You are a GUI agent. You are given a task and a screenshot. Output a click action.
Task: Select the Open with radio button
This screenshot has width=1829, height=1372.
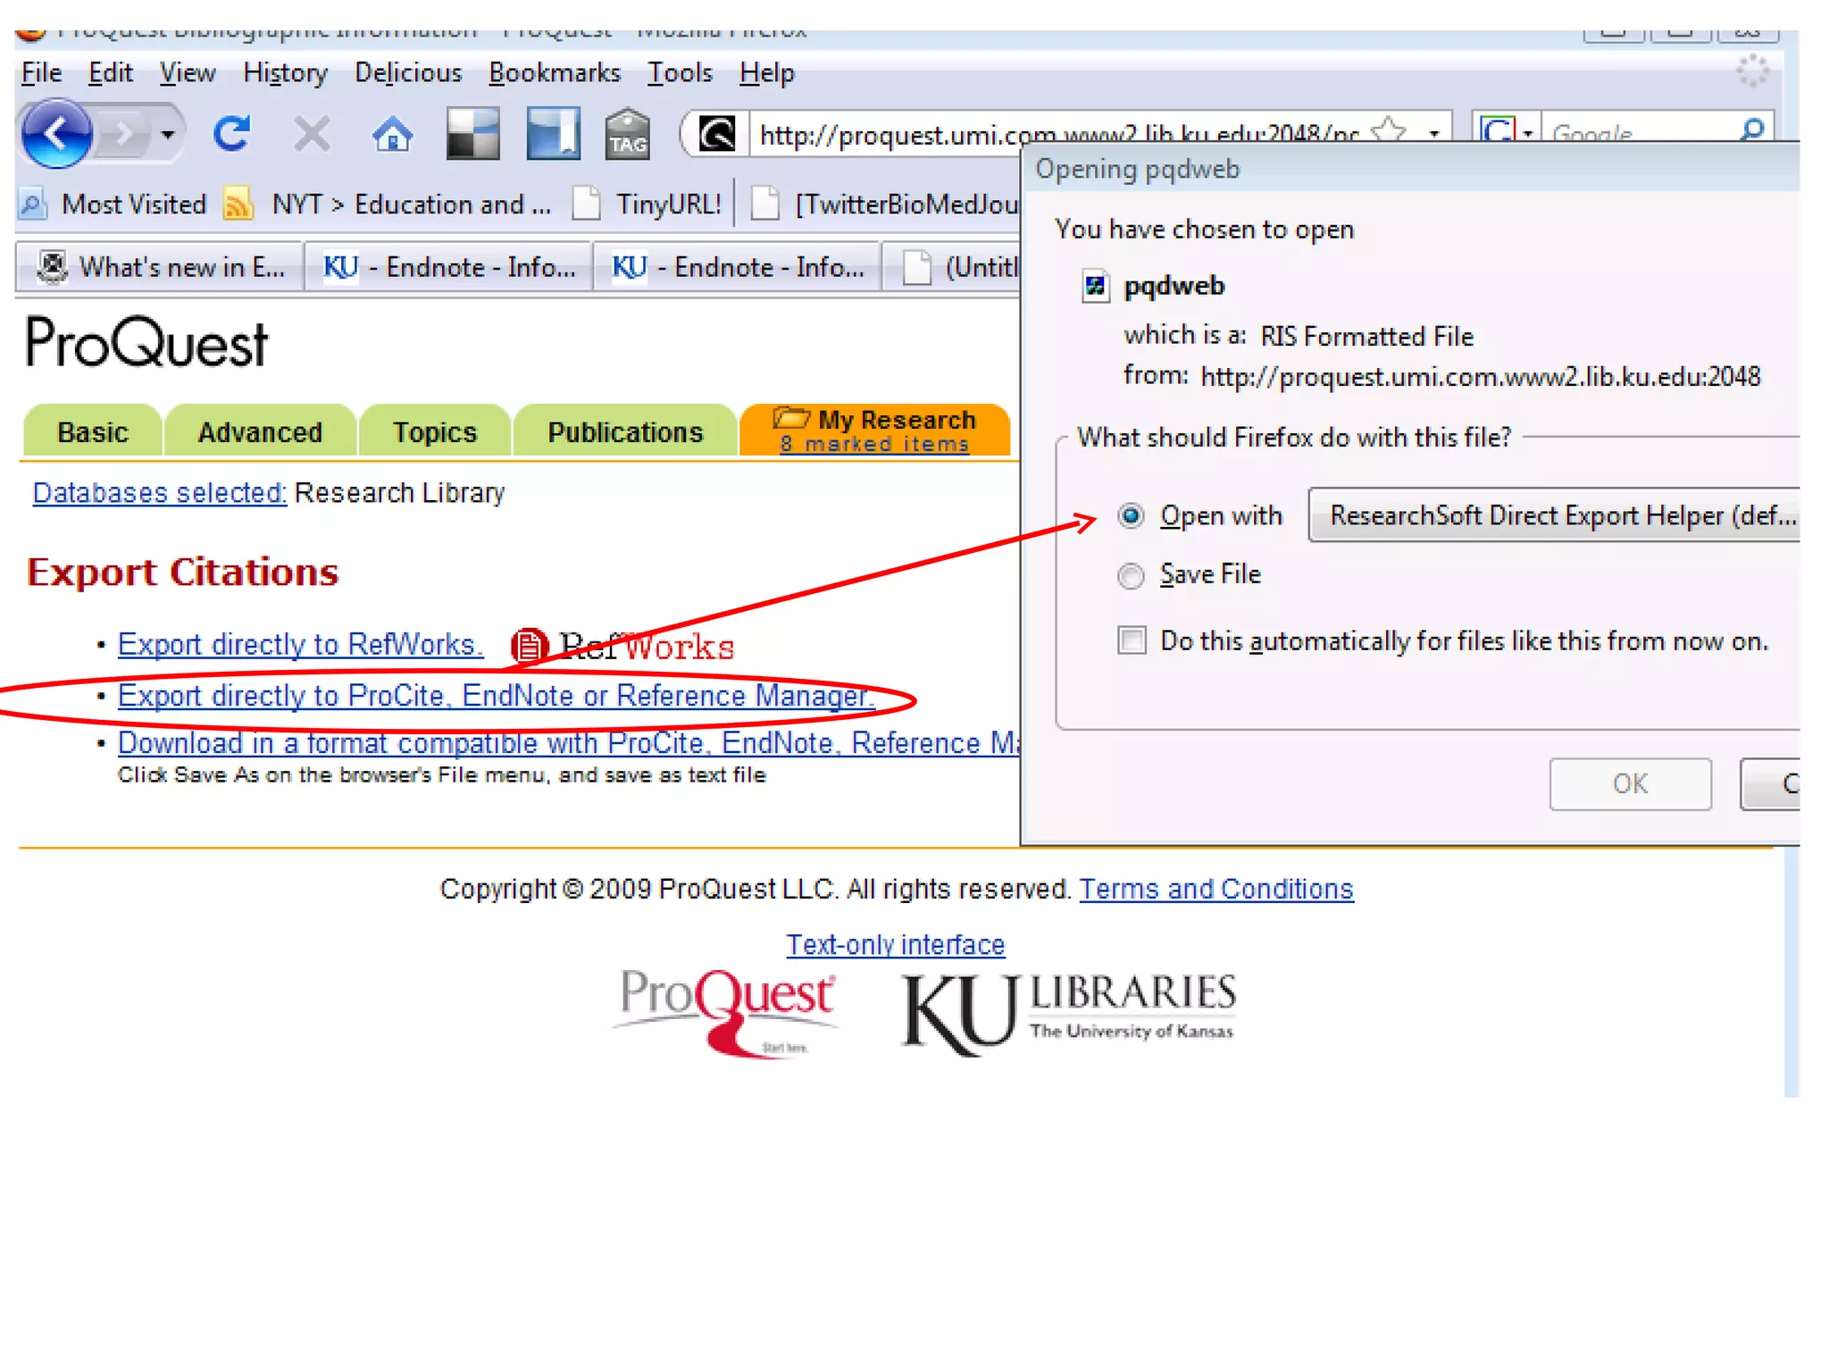click(1131, 516)
